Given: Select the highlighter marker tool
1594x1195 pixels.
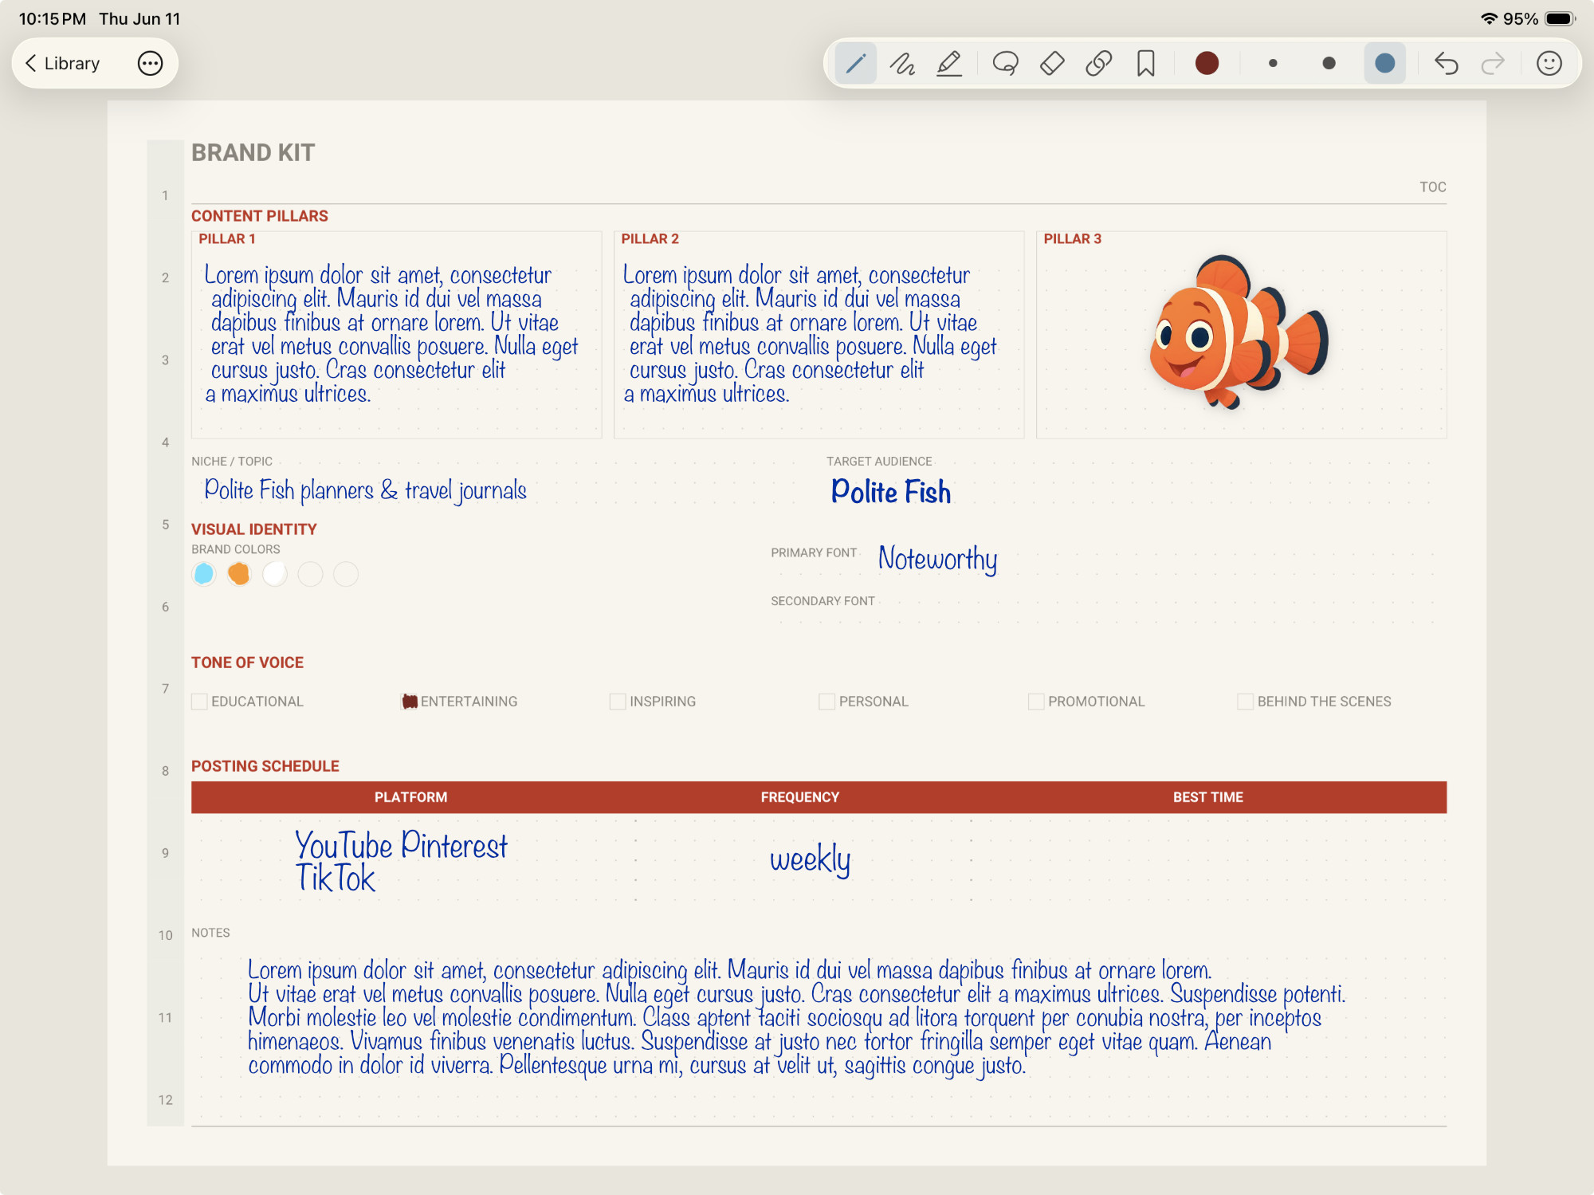Looking at the screenshot, I should coord(949,63).
